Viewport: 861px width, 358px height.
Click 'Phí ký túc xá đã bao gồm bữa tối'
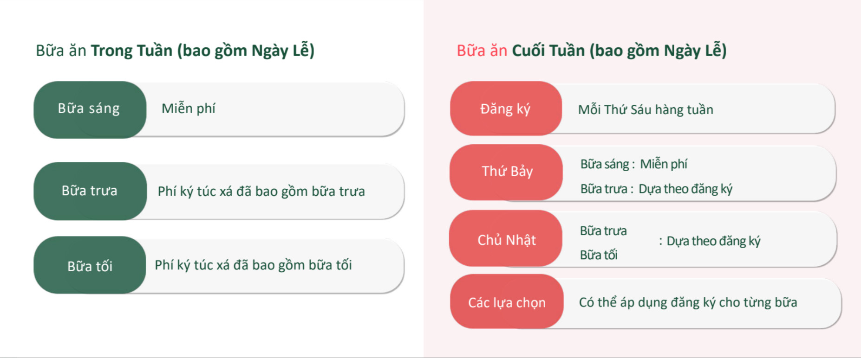pyautogui.click(x=253, y=265)
